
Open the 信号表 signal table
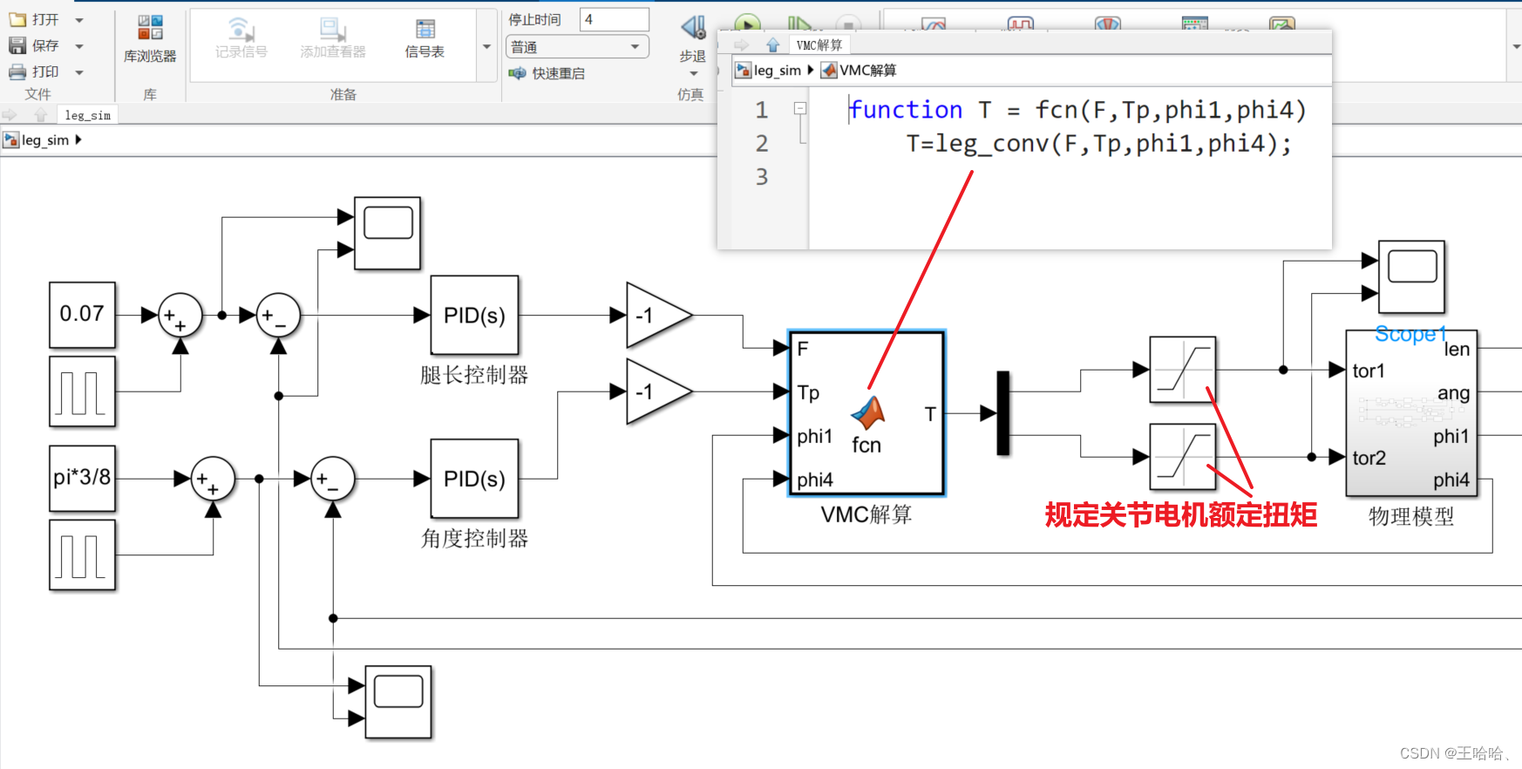pyautogui.click(x=425, y=39)
